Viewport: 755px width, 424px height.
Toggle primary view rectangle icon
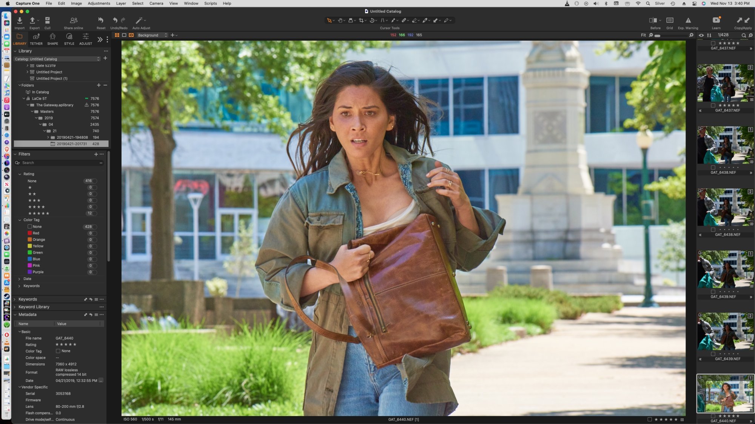point(124,35)
